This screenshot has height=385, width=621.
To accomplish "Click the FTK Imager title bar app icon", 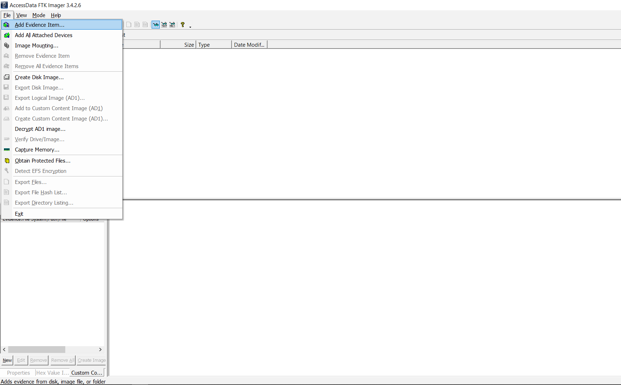I will 4,5.
